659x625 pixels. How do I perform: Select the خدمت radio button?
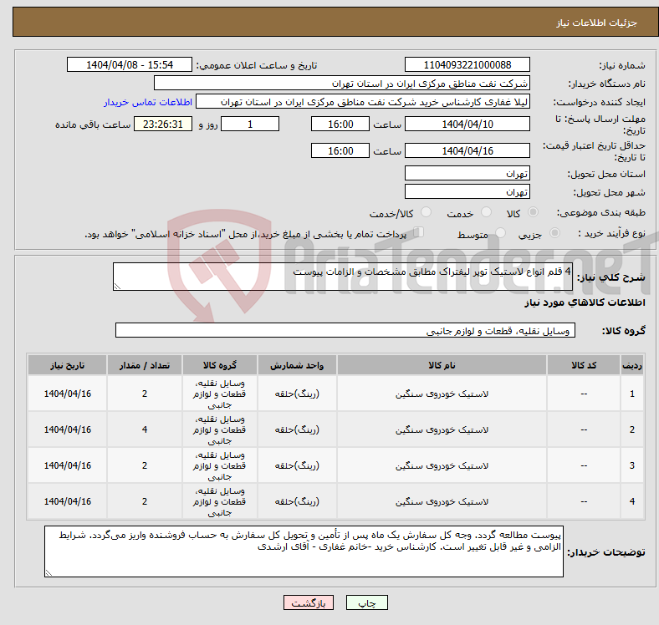[x=486, y=212]
